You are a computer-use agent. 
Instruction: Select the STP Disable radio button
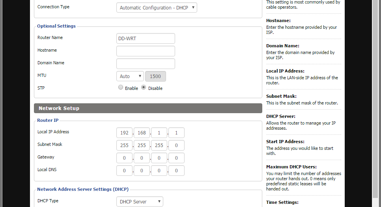(x=144, y=88)
